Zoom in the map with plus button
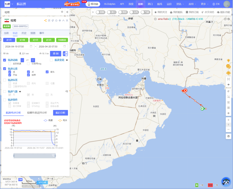Image resolution: width=233 pixels, height=189 pixels. click(229, 120)
